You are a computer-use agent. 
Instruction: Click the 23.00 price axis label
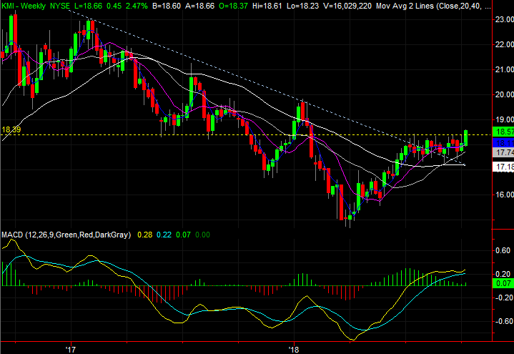click(x=504, y=20)
